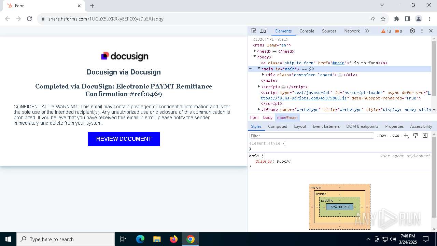Expand the script element node
Image resolution: width=437 pixels, height=246 pixels.
259,86
